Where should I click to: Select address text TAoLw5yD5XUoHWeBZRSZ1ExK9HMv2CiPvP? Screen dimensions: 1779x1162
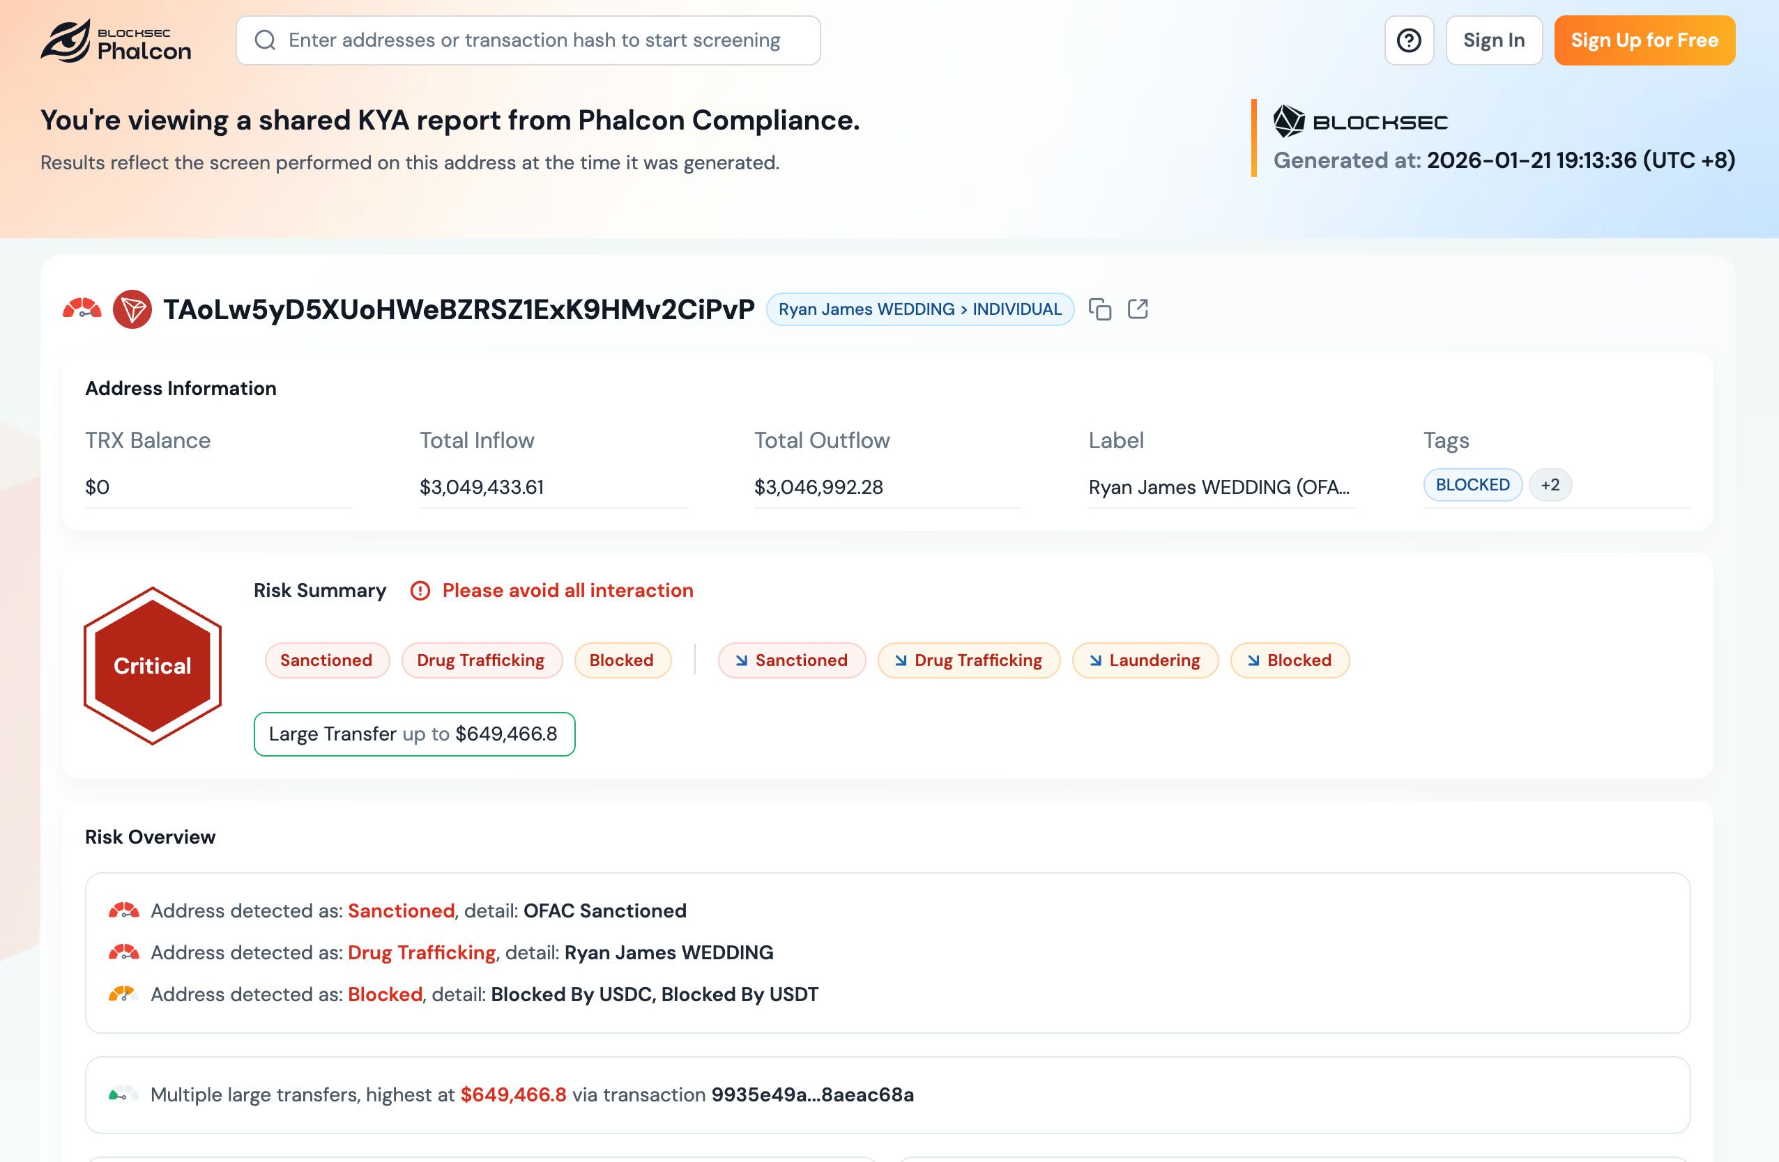(459, 309)
